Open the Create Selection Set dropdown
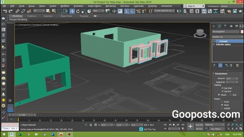The width and height of the screenshot is (244, 137). pyautogui.click(x=164, y=11)
